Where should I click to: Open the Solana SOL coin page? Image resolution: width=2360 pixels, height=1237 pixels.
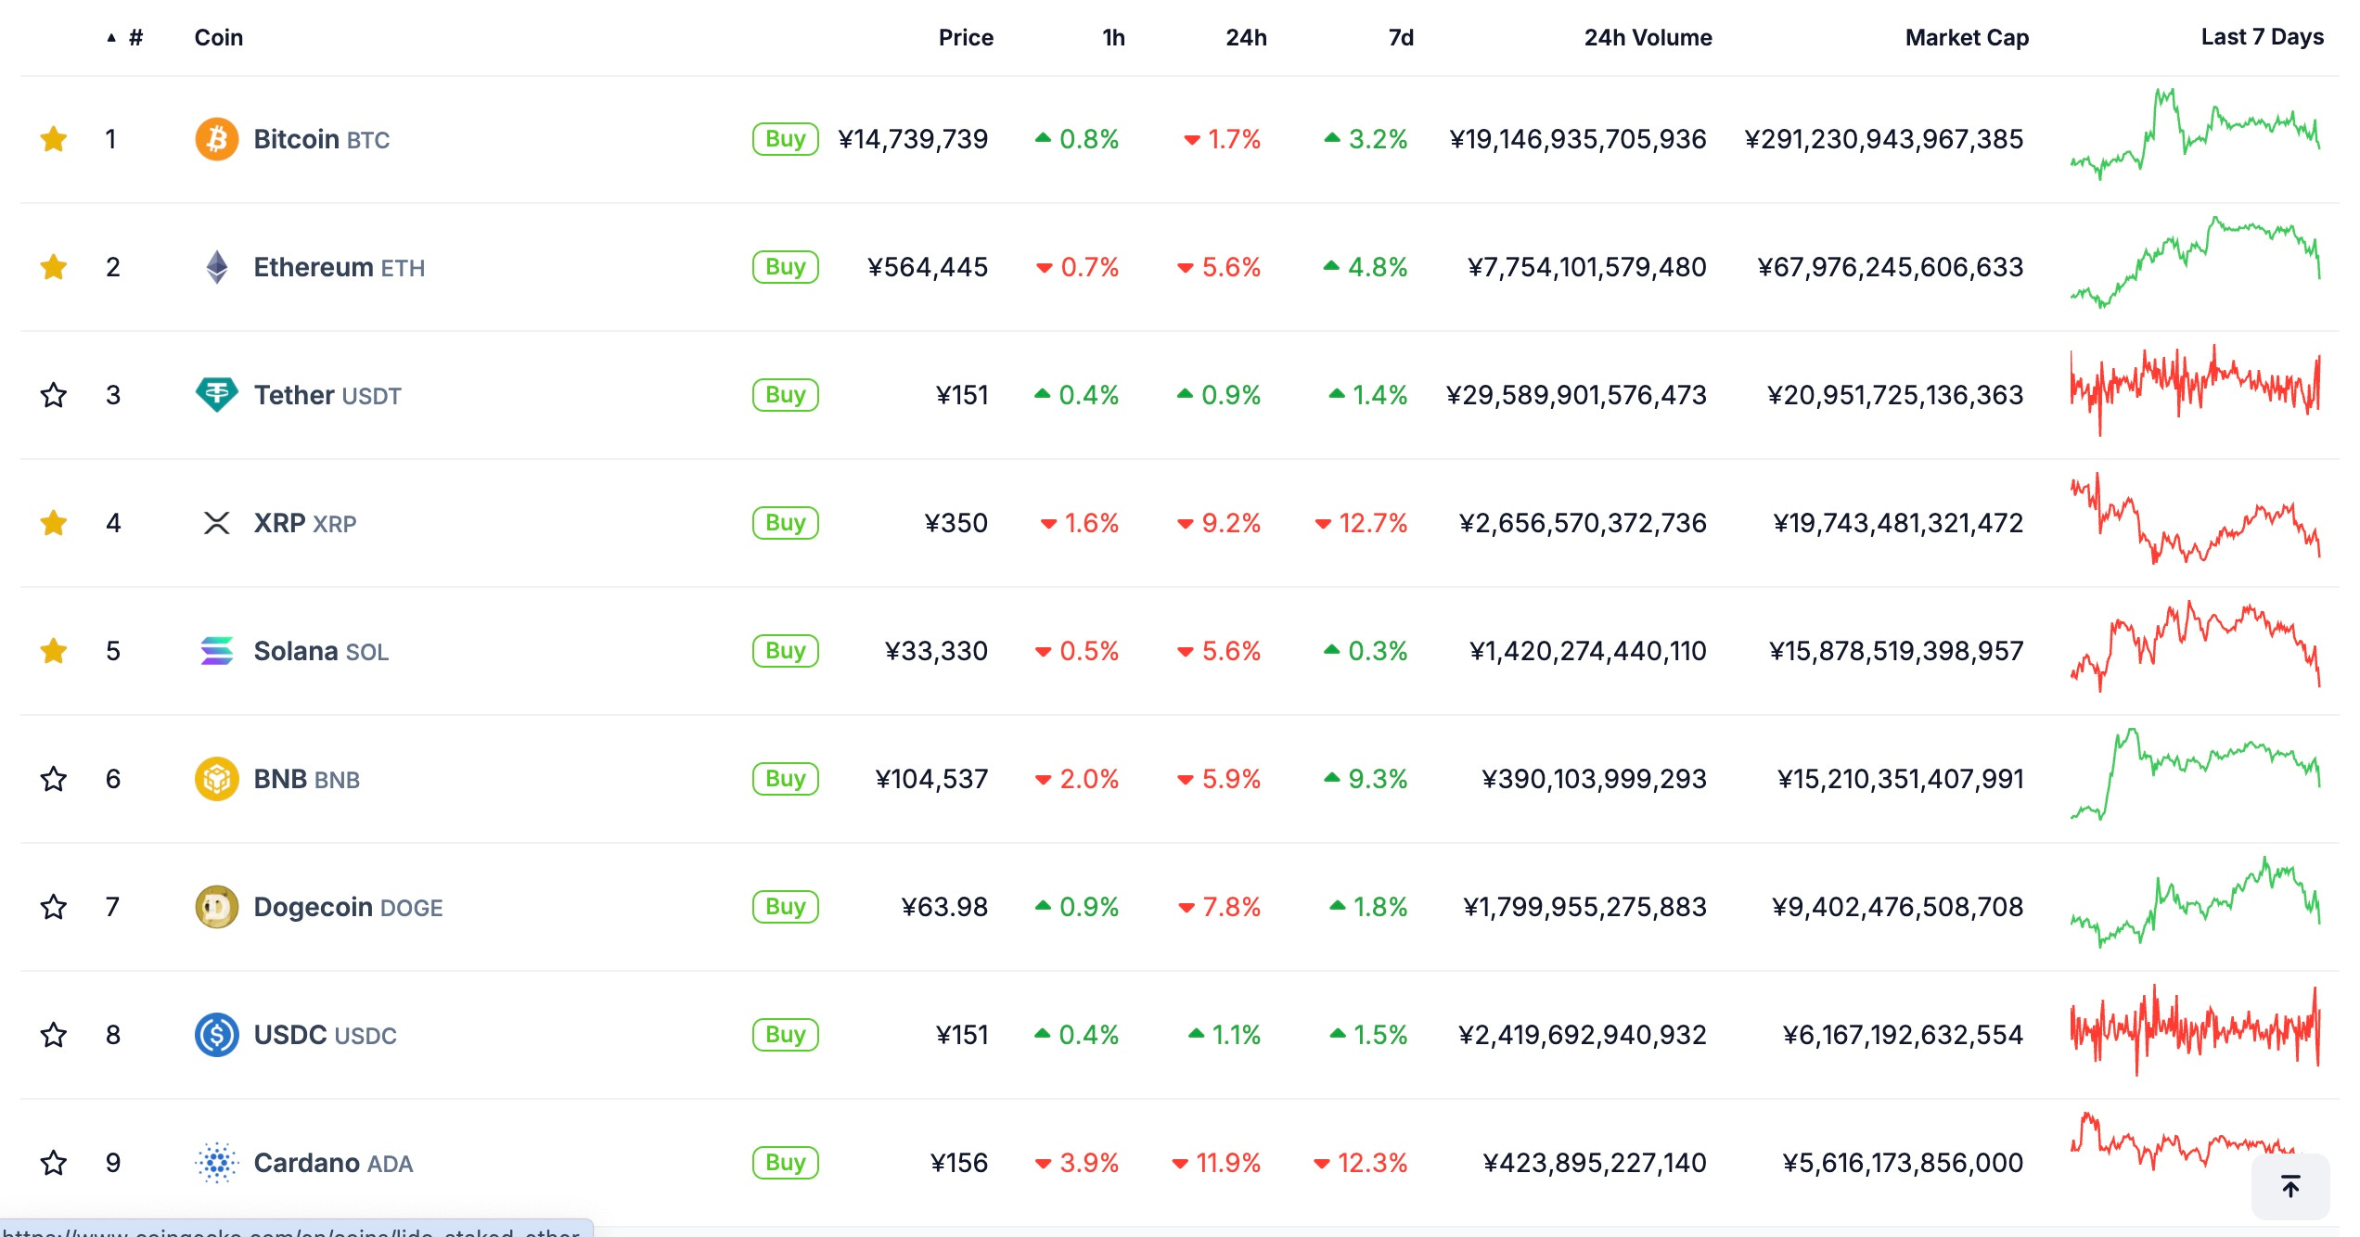321,651
